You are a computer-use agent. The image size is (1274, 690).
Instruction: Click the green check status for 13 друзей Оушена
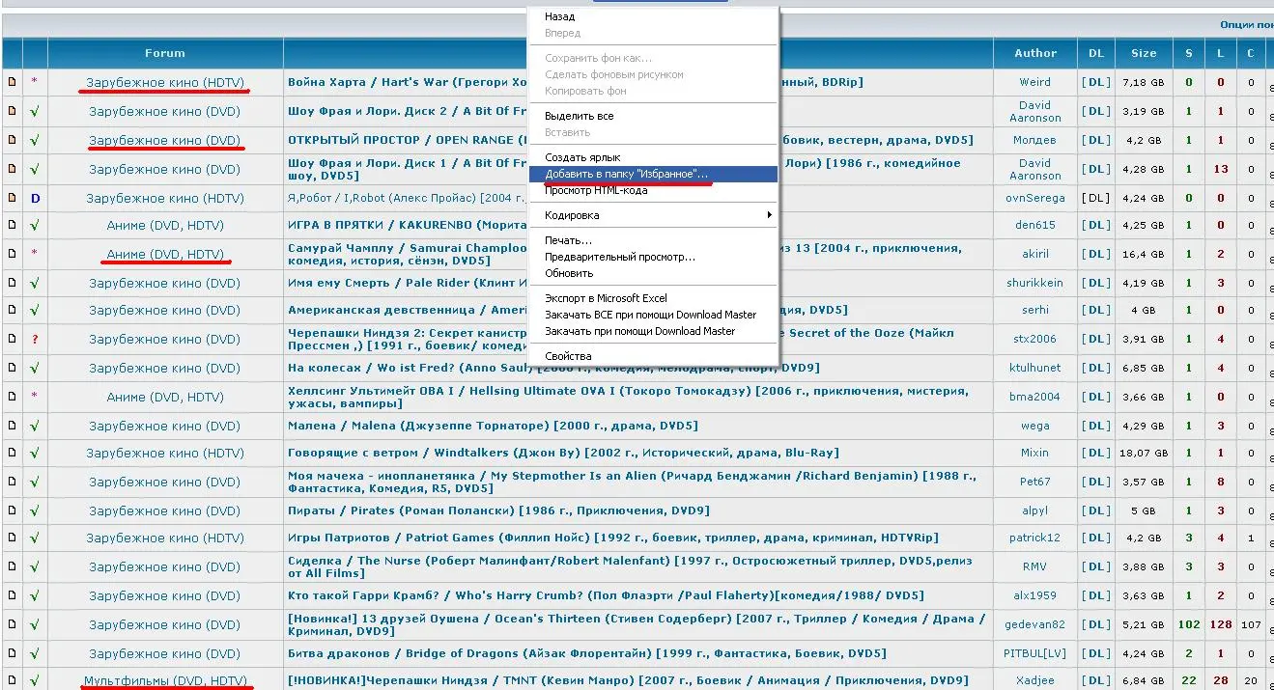click(x=35, y=624)
